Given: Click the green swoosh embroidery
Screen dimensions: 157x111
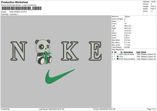Looking at the screenshot, I should (60, 76).
